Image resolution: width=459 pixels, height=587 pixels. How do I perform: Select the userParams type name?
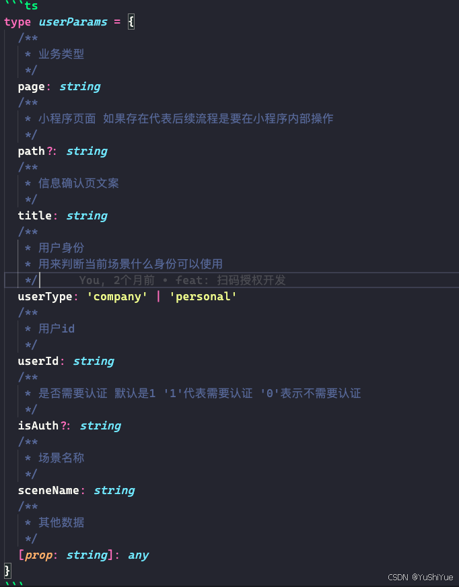tap(73, 22)
